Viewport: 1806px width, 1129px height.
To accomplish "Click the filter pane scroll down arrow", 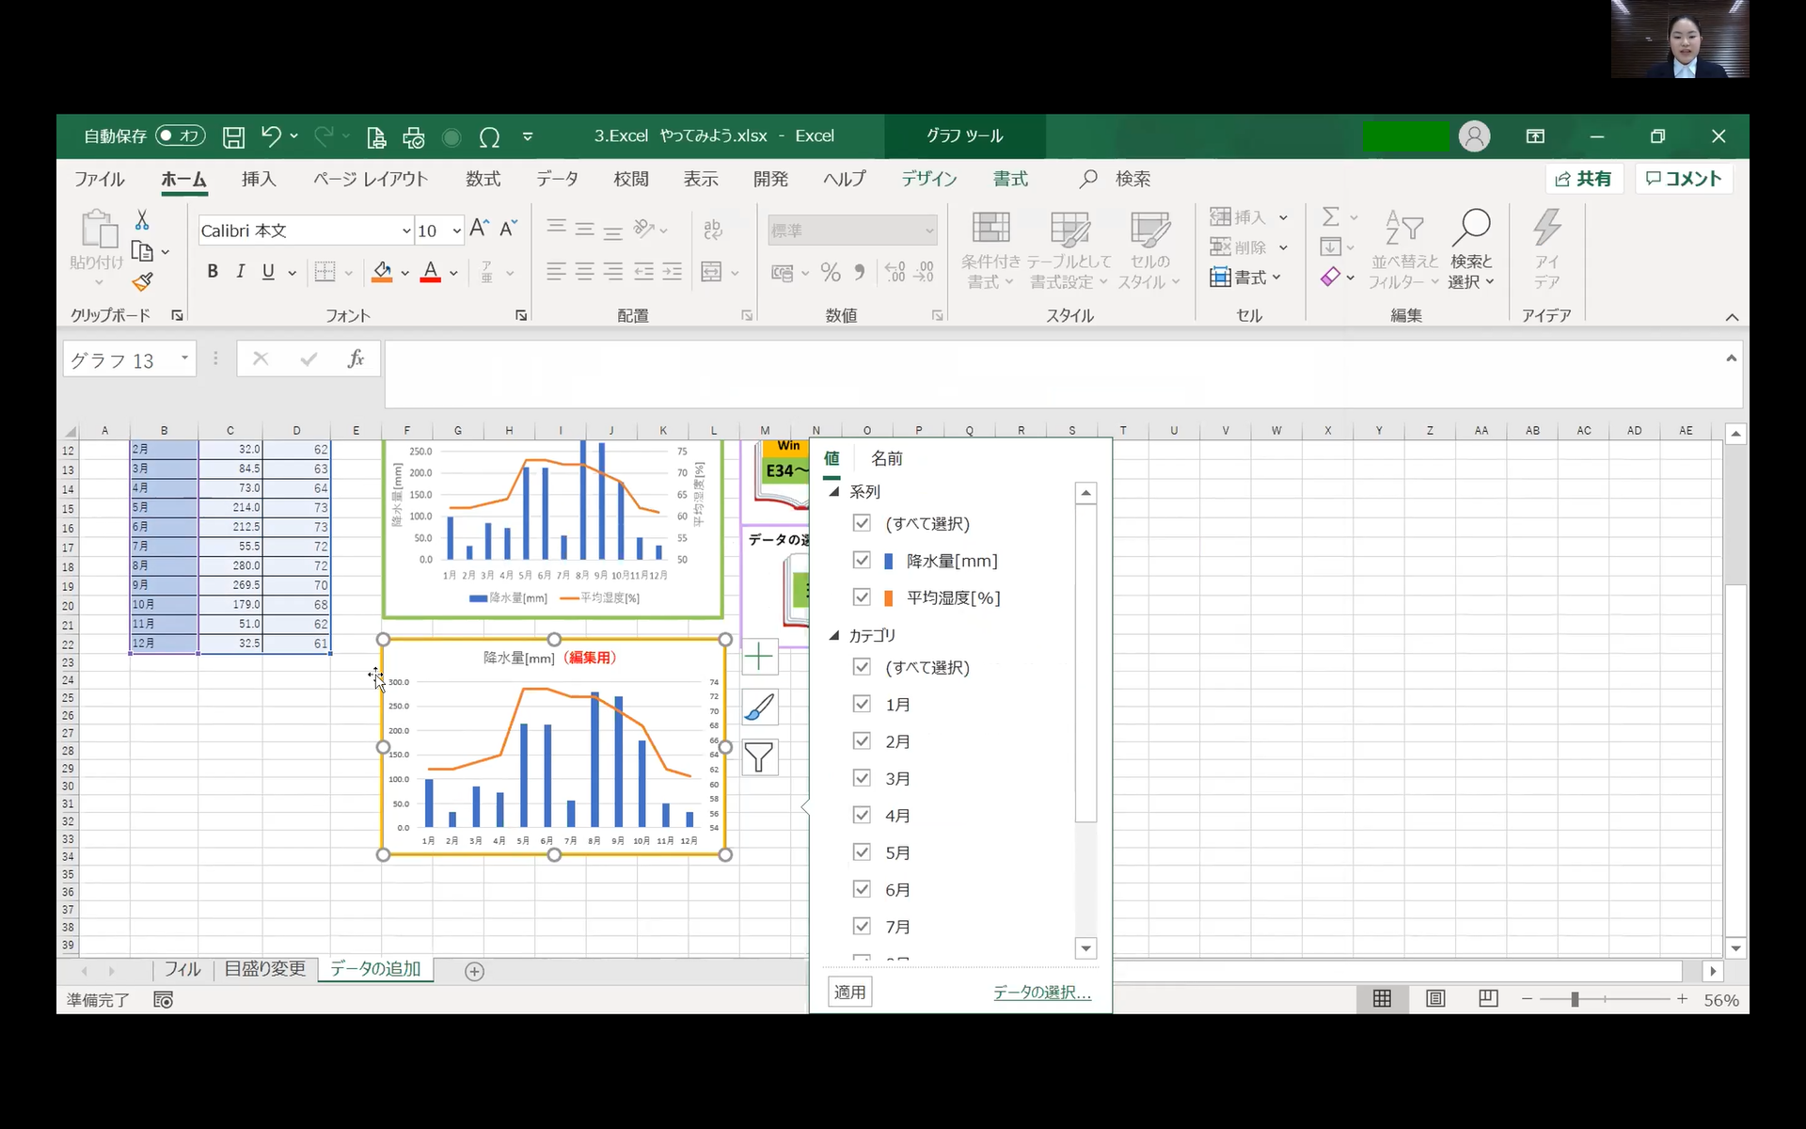I will [x=1085, y=948].
